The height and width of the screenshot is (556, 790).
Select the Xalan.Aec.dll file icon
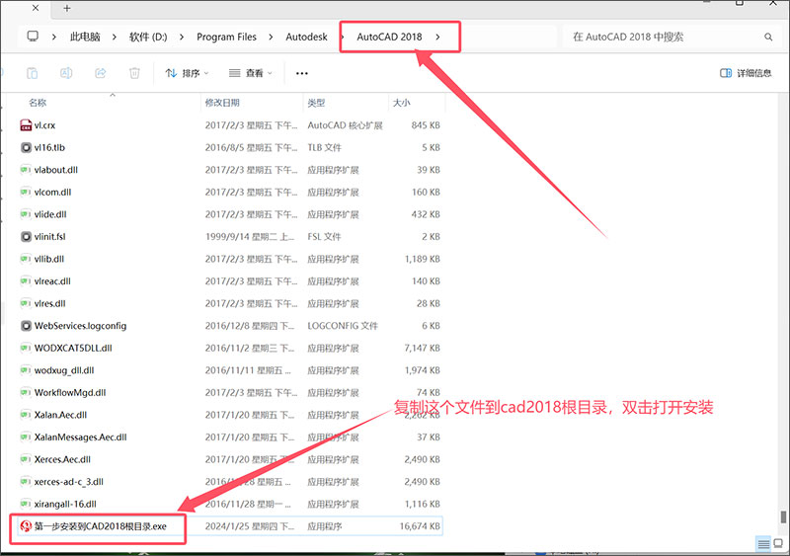pyautogui.click(x=26, y=415)
